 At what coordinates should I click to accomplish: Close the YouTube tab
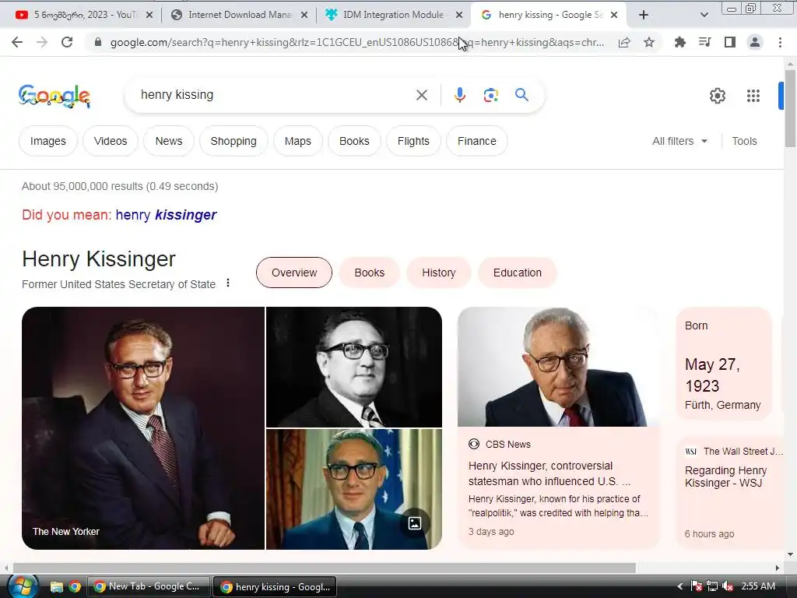[149, 15]
